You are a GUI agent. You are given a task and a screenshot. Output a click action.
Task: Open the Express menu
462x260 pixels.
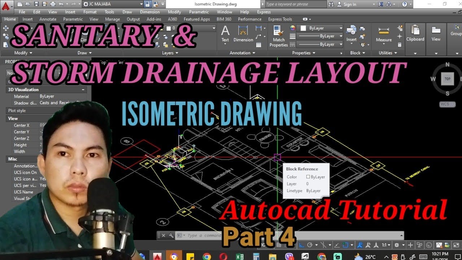coord(264,12)
